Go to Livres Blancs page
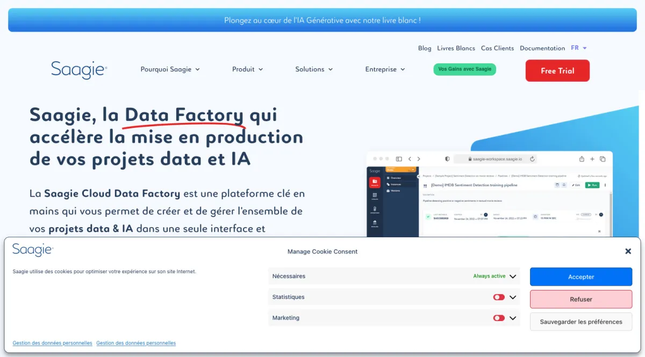This screenshot has width=645, height=357. pos(456,48)
